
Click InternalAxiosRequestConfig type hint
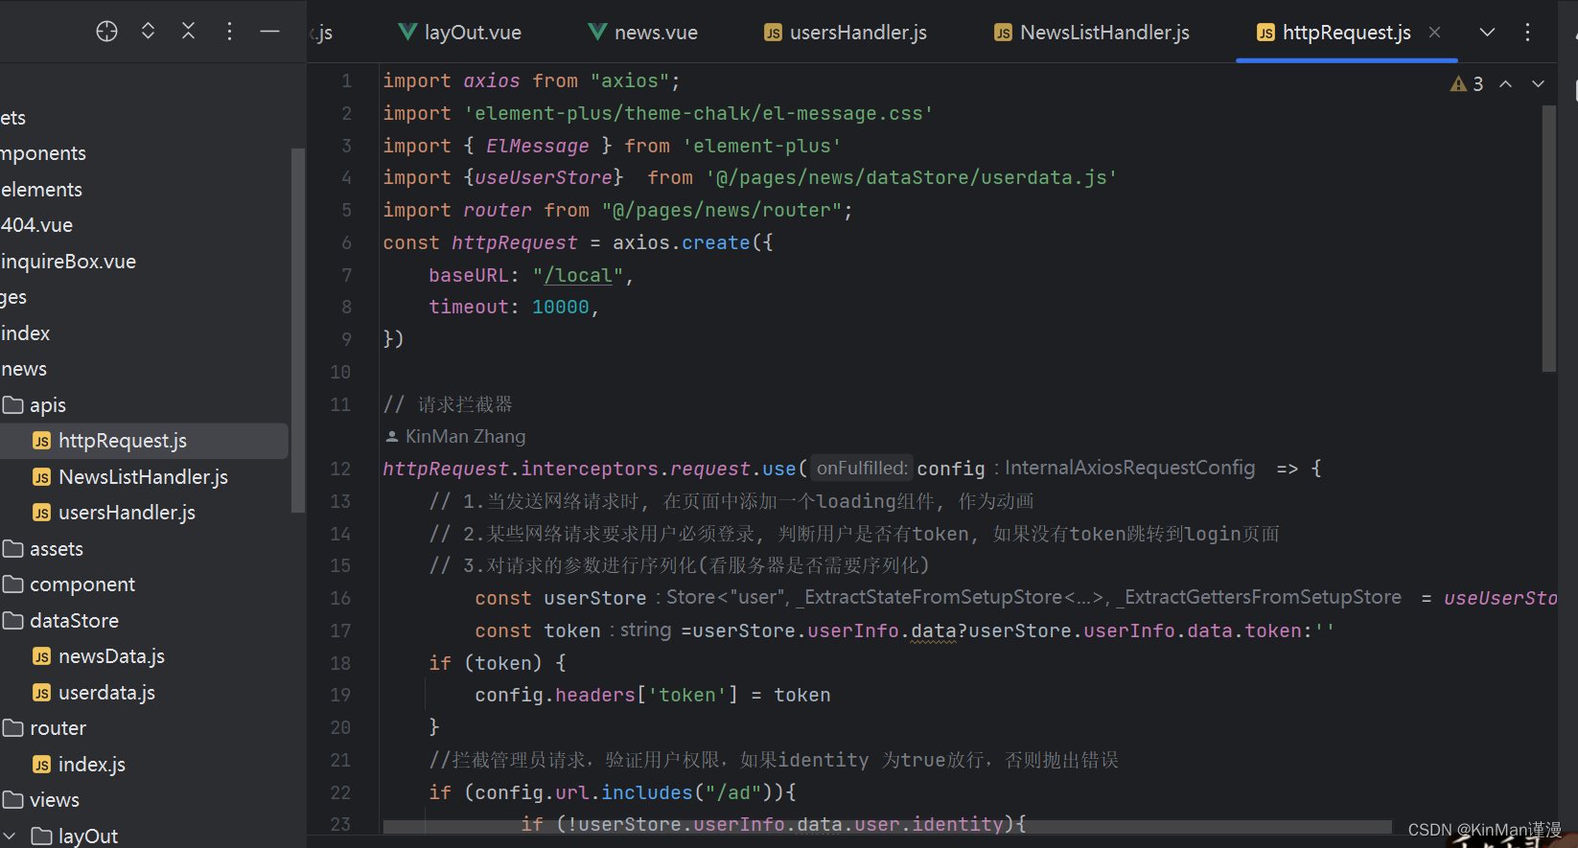1129,468
